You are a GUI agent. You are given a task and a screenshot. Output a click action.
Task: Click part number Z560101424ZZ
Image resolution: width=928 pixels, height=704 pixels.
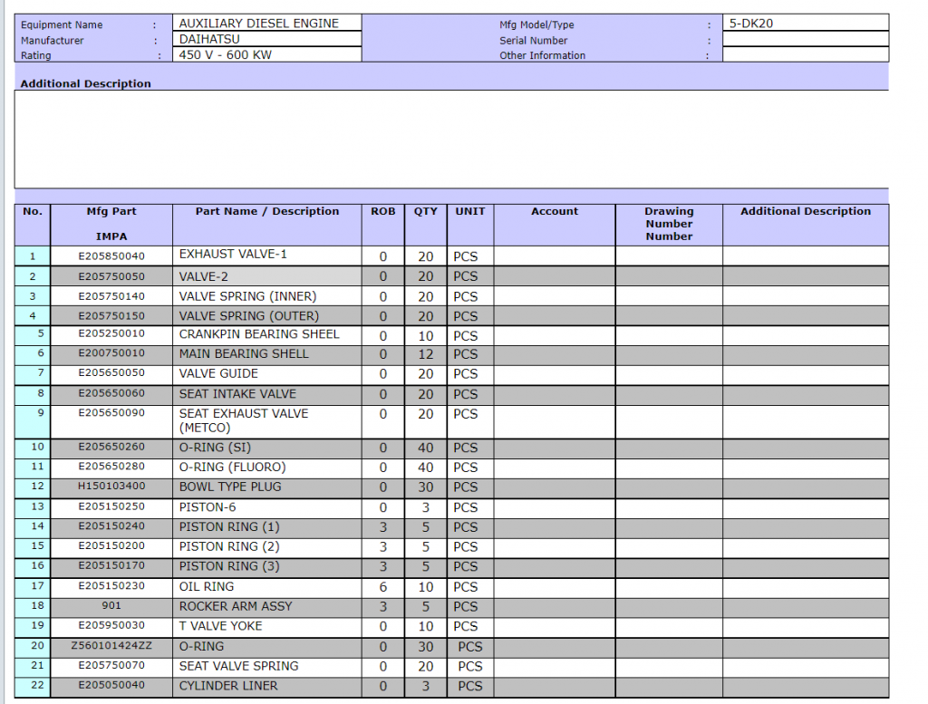(111, 647)
